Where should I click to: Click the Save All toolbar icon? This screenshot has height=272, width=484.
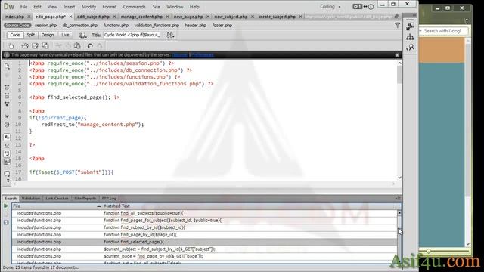pyautogui.click(x=45, y=46)
